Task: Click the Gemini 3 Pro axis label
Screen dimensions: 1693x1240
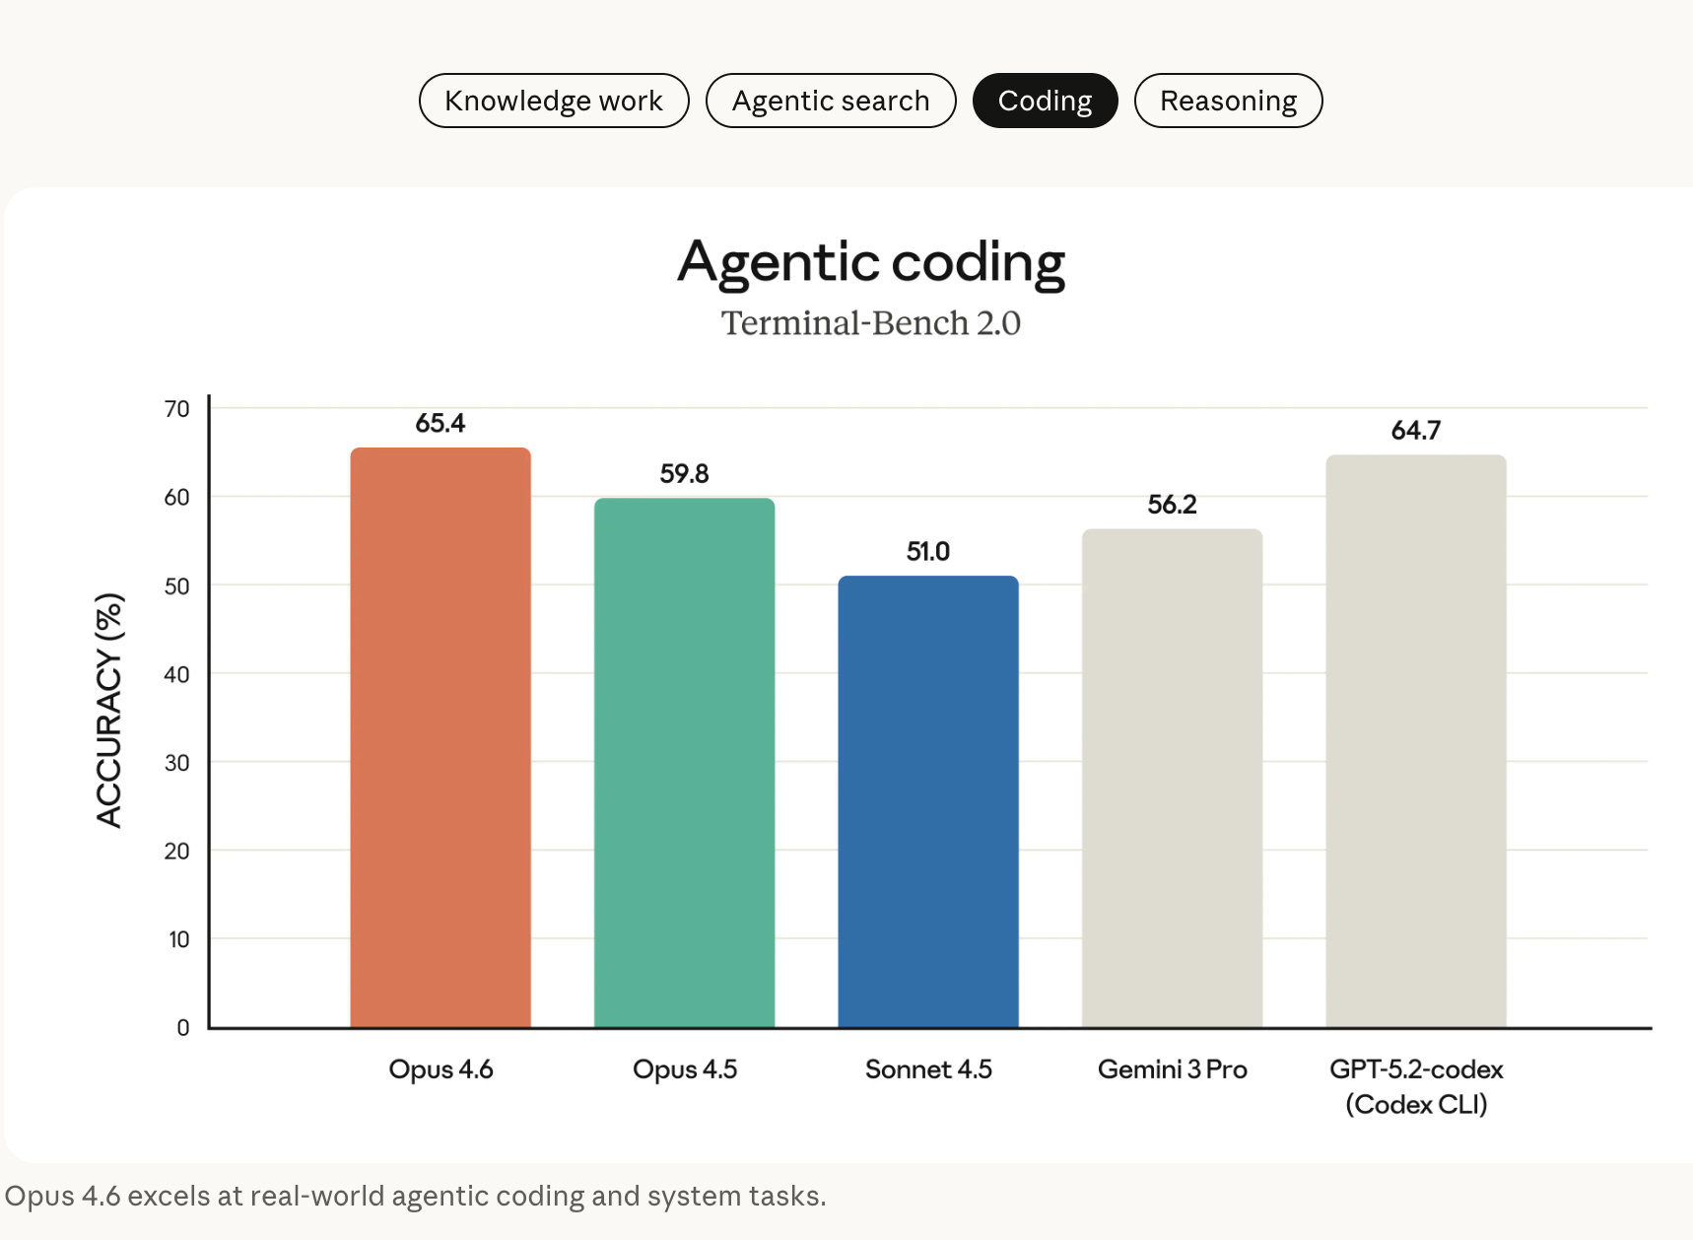Action: (1172, 1069)
